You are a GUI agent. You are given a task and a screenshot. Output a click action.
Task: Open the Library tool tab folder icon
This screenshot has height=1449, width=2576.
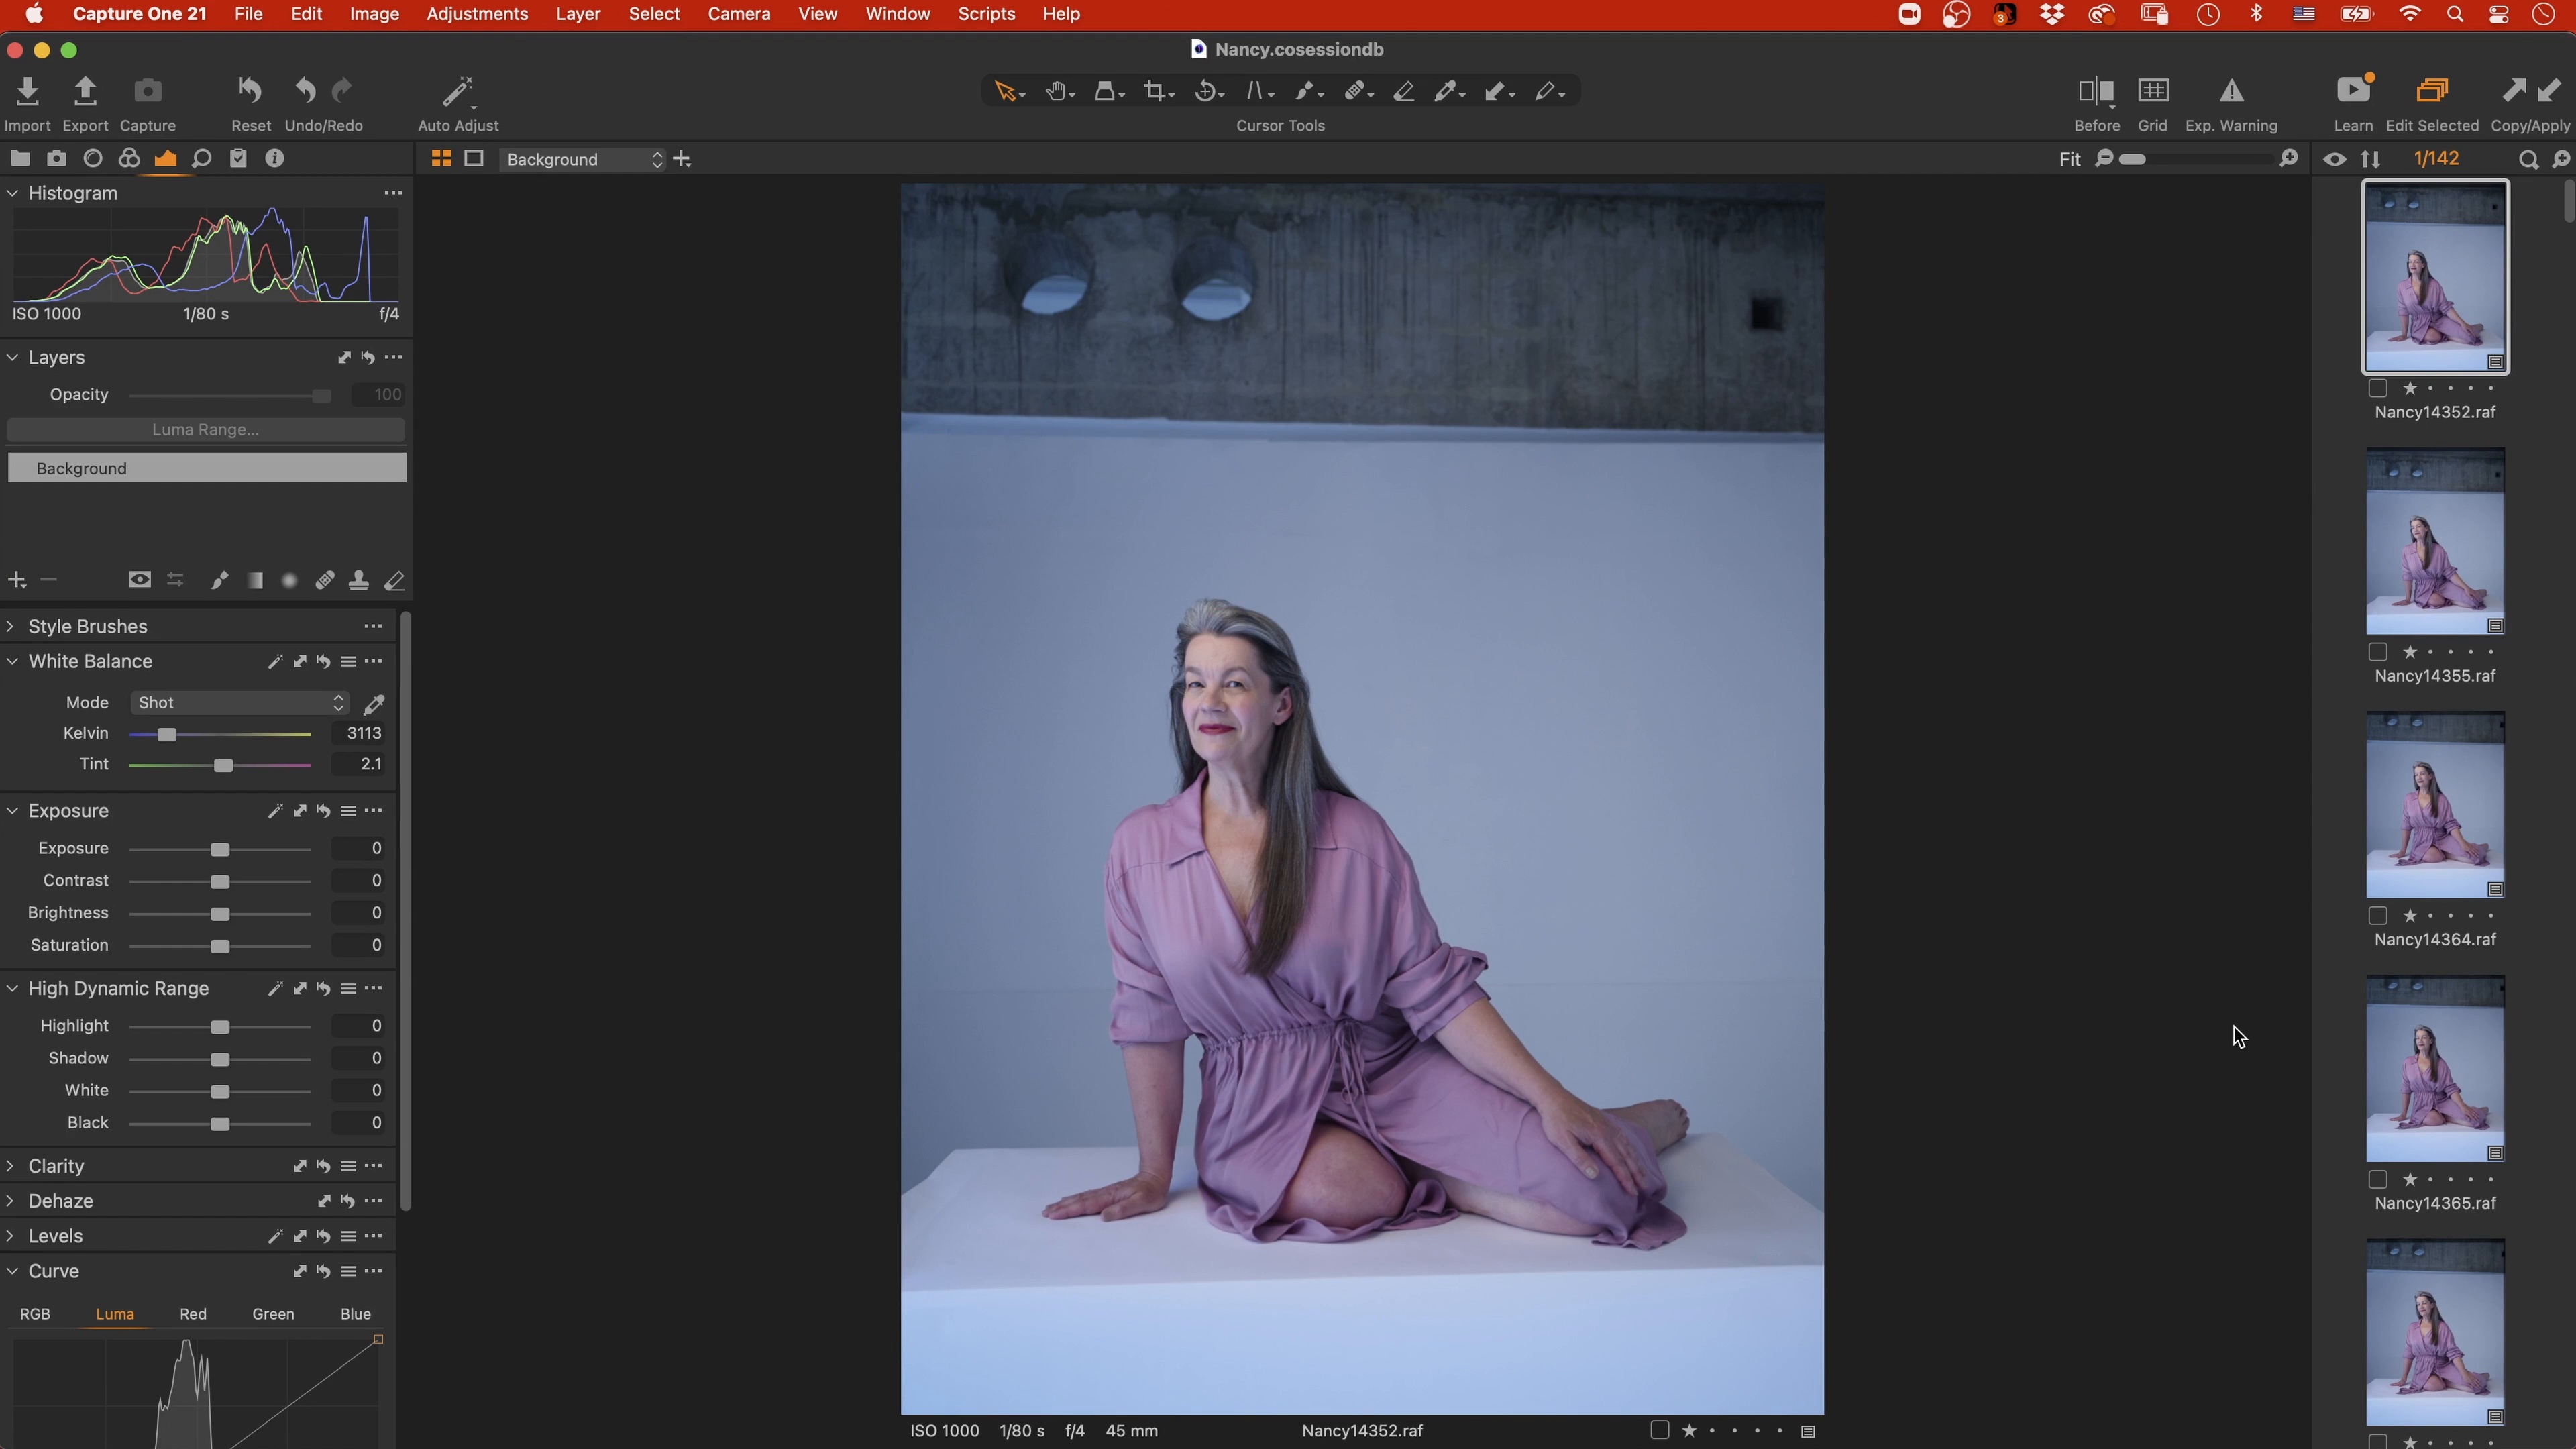coord(20,159)
